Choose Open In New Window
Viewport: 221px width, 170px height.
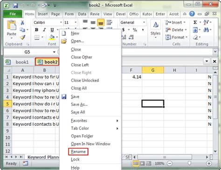(90, 144)
